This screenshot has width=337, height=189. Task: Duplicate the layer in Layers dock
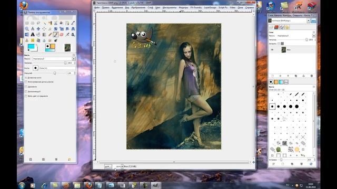[x=296, y=76]
